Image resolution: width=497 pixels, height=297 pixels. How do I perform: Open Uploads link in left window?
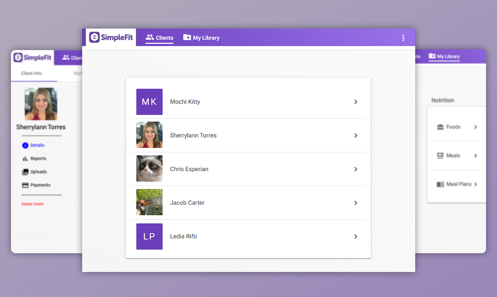39,172
